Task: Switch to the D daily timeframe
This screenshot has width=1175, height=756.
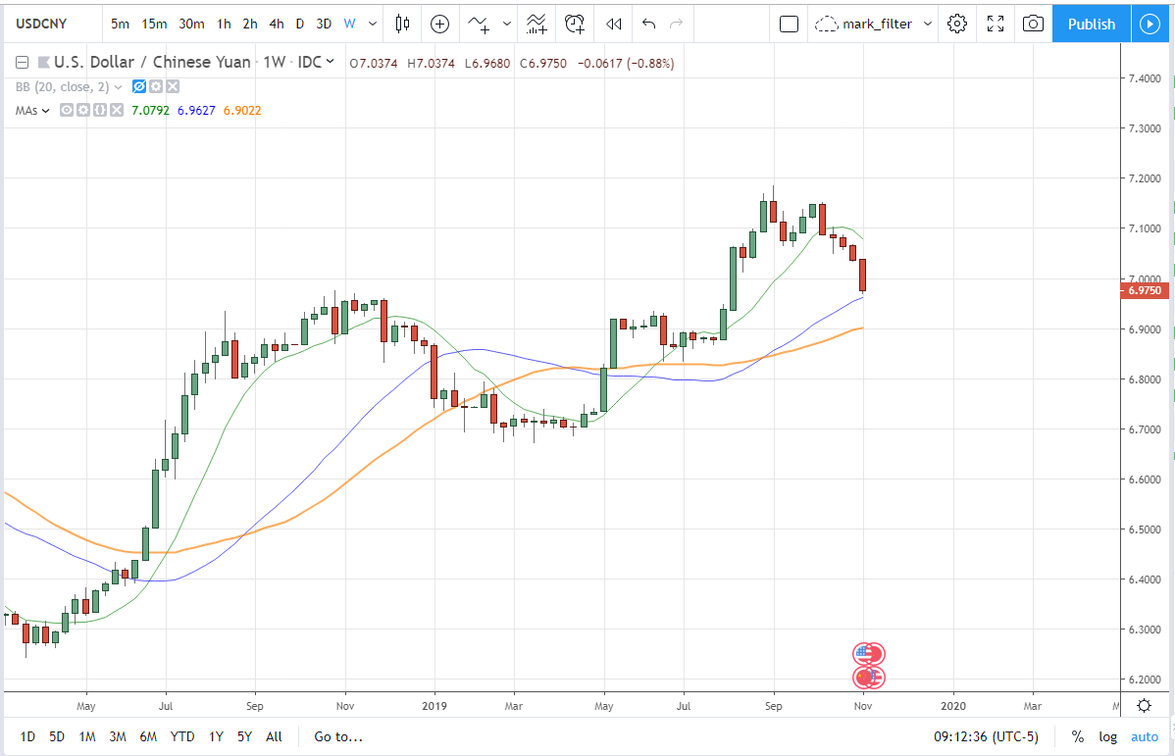Action: coord(300,24)
